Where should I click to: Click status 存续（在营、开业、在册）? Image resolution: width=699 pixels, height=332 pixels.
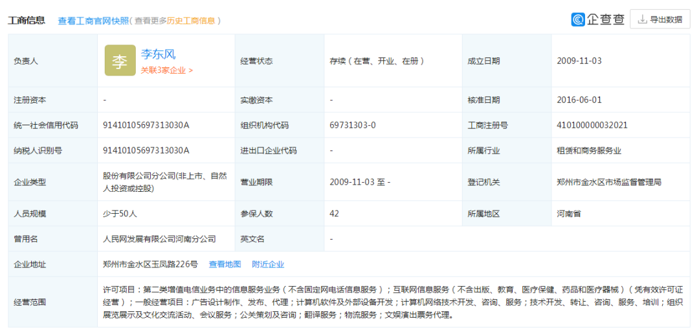[376, 61]
